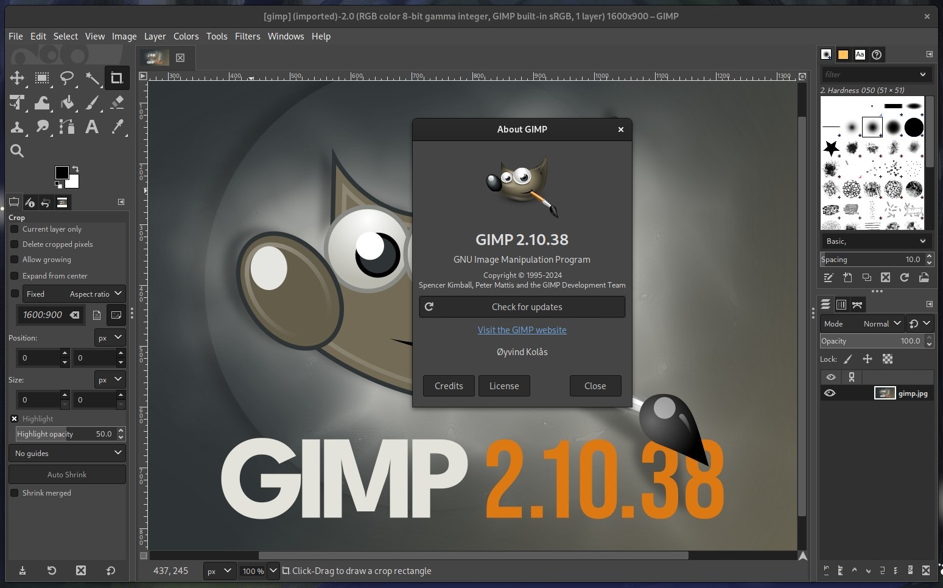Screen dimensions: 943x588
Task: Toggle gimp.jpg layer visibility eye
Action: pyautogui.click(x=830, y=393)
